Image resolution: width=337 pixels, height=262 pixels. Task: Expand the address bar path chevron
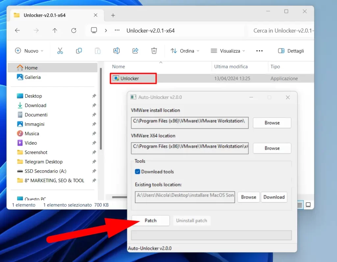(x=106, y=31)
